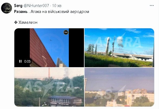The width and height of the screenshot is (159, 109).
Task: Open Serg's round profile avatar
Action: (7, 8)
